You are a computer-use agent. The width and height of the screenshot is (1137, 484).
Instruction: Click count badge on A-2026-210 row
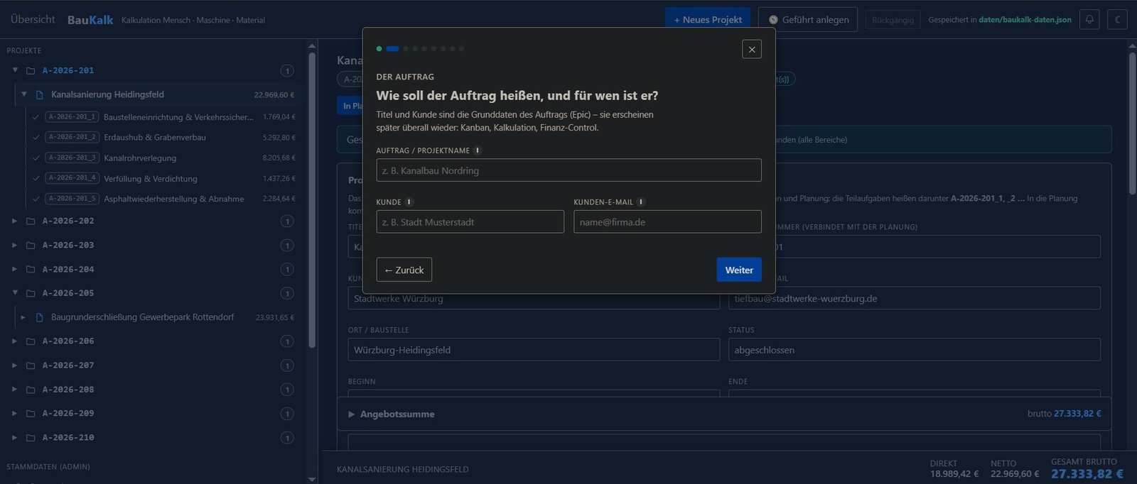[287, 438]
